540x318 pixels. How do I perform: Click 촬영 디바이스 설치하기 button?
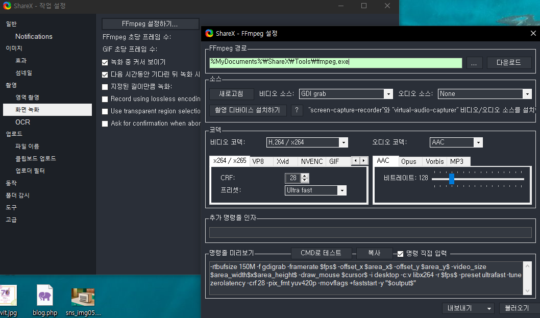tap(248, 110)
